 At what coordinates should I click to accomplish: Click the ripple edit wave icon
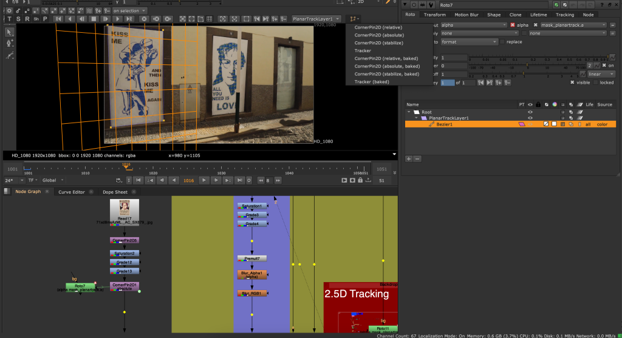pos(89,11)
